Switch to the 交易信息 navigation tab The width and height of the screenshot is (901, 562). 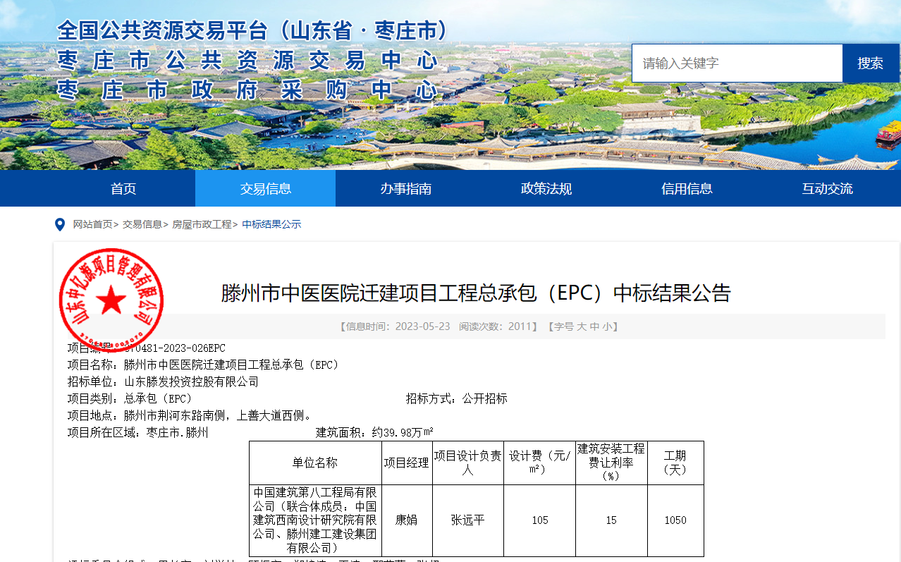click(x=265, y=188)
